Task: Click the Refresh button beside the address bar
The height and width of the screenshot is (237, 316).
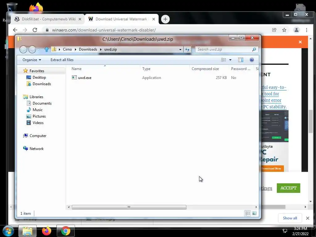Action: (187, 49)
